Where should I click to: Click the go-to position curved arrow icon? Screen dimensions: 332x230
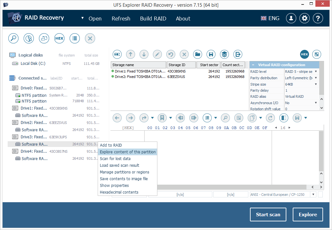pyautogui.click(x=144, y=118)
